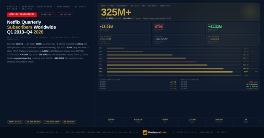Click the +18.91M RECORD pill

tap(33, 122)
